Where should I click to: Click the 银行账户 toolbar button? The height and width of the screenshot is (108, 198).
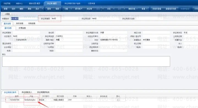click(79, 9)
